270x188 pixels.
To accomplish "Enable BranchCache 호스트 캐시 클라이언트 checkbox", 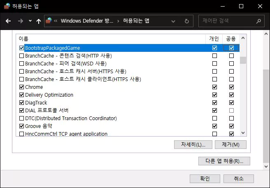I will pyautogui.click(x=21, y=79).
